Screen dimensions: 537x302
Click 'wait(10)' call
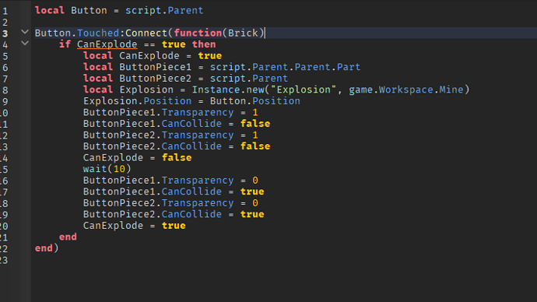(107, 169)
